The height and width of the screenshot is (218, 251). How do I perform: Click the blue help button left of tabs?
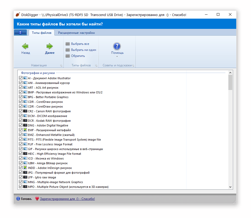[20, 33]
